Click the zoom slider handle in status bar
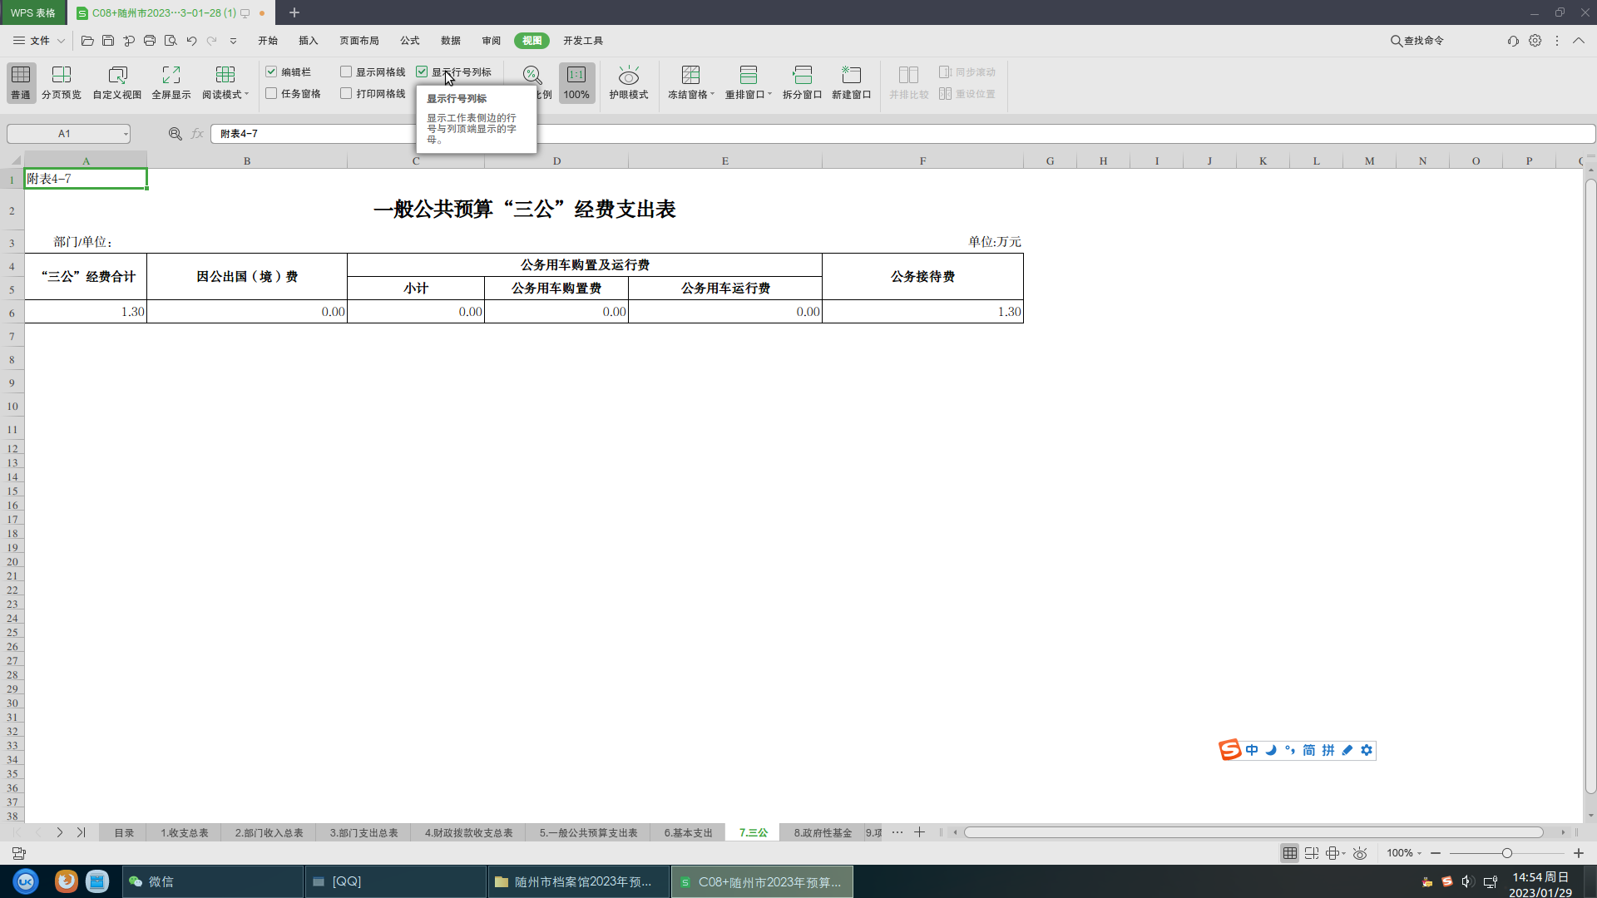 [x=1506, y=853]
